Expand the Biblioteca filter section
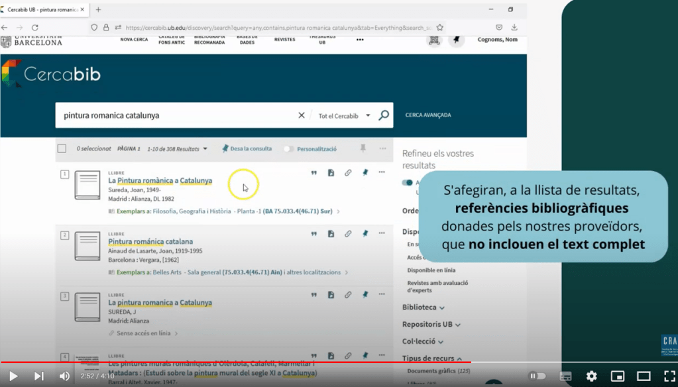 pos(423,307)
